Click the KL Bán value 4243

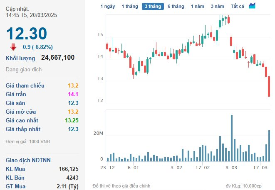point(72,178)
